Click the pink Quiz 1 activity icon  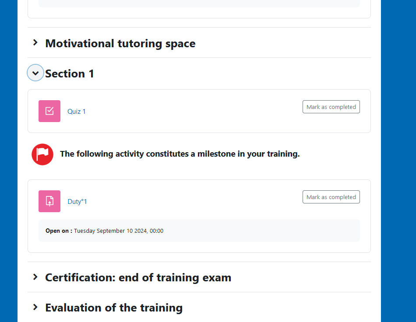point(49,111)
